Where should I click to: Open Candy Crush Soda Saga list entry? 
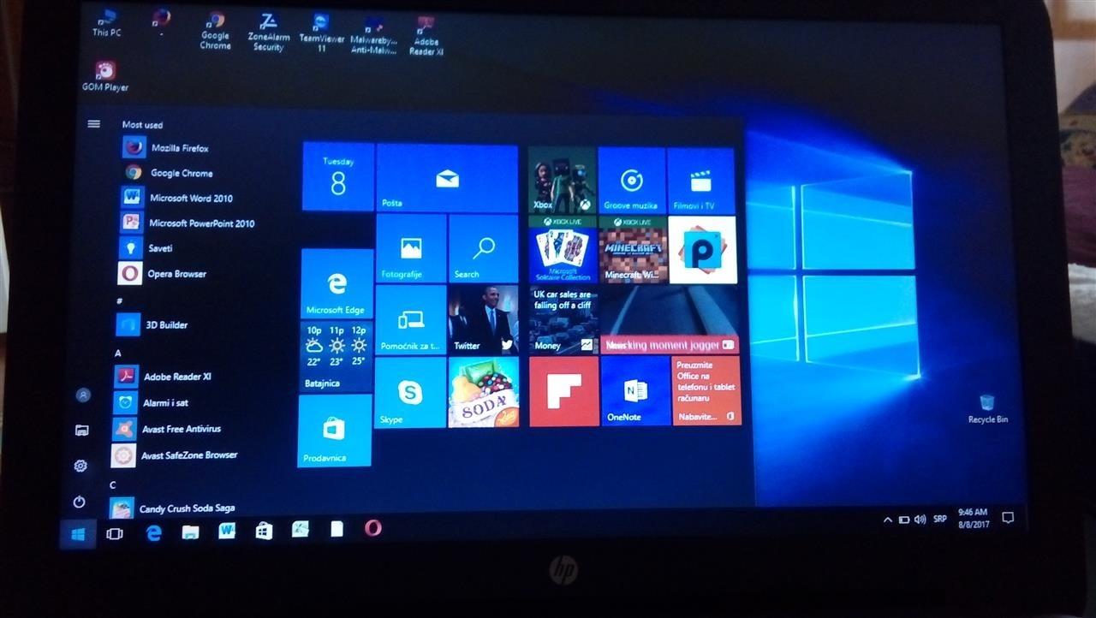172,508
